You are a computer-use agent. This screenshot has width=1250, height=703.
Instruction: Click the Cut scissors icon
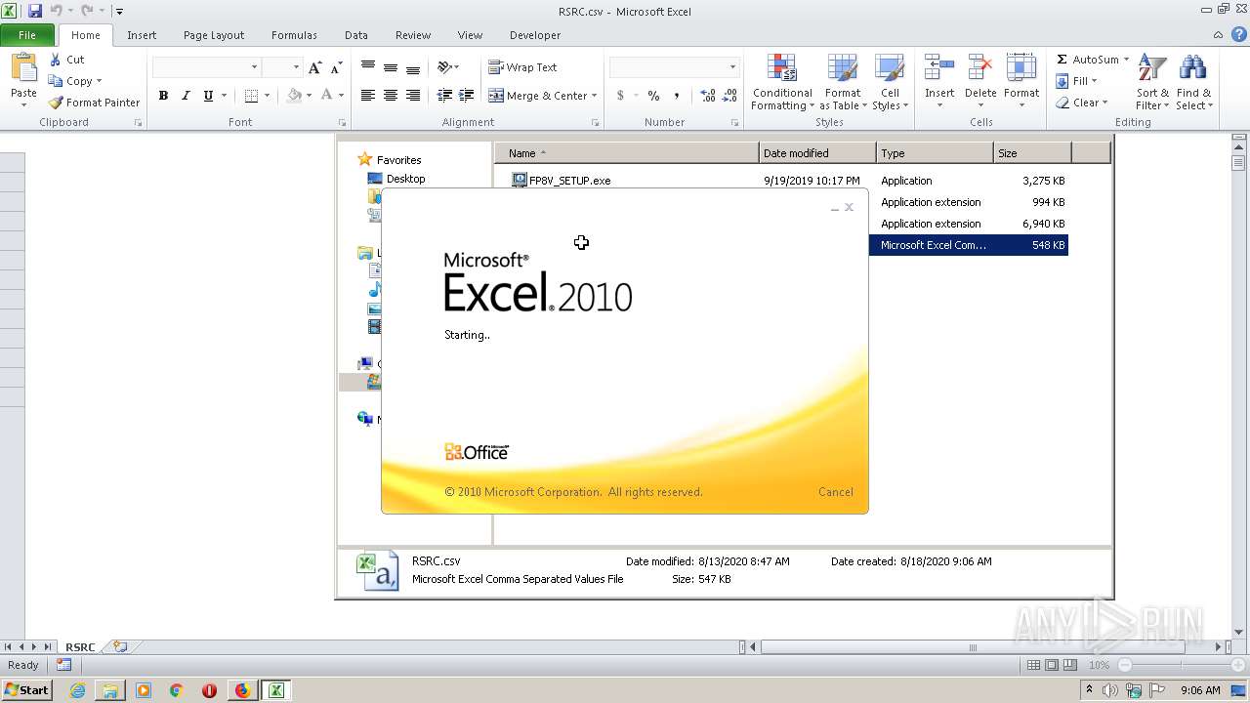click(55, 60)
